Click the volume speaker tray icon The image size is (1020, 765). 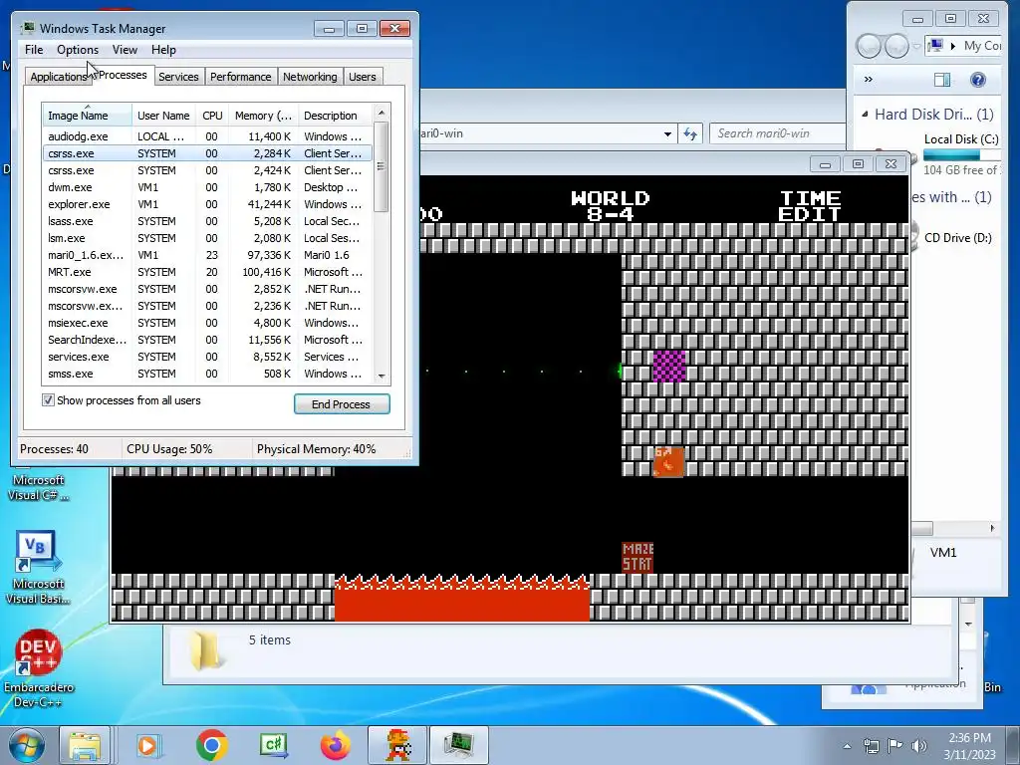[x=919, y=745]
